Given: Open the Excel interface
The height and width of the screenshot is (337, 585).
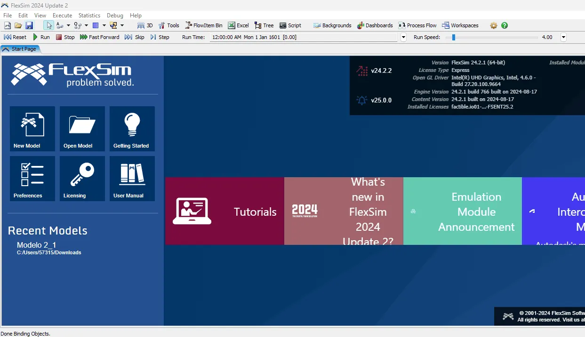Looking at the screenshot, I should (x=239, y=25).
